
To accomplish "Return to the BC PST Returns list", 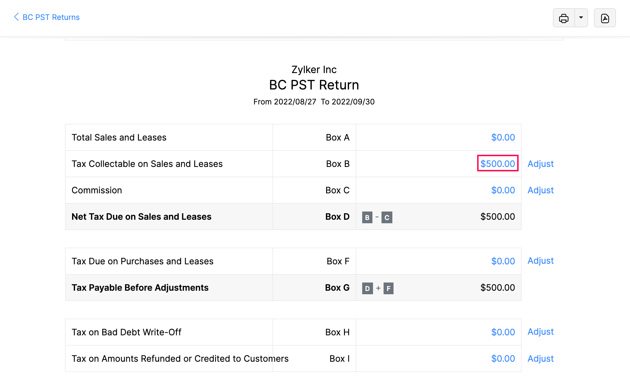I will point(51,17).
